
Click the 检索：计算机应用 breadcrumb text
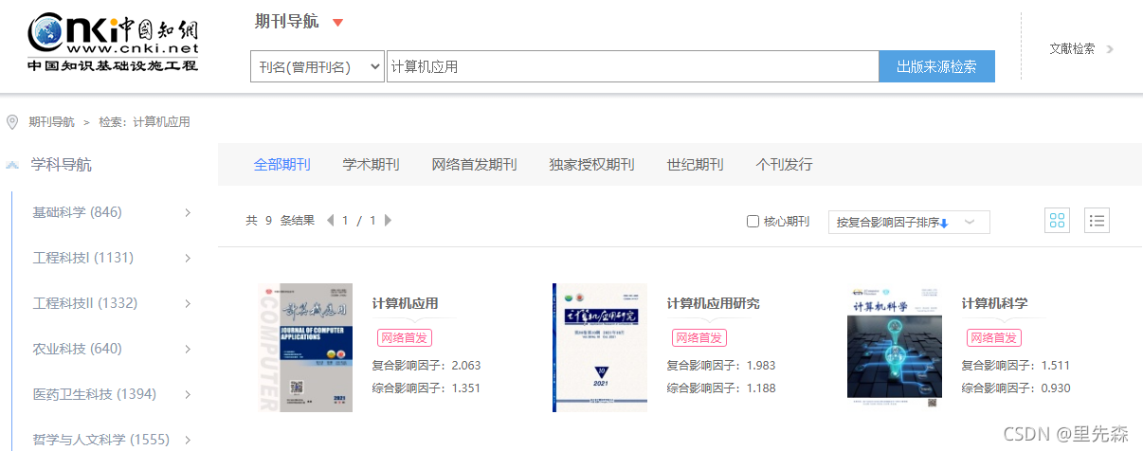click(x=145, y=122)
